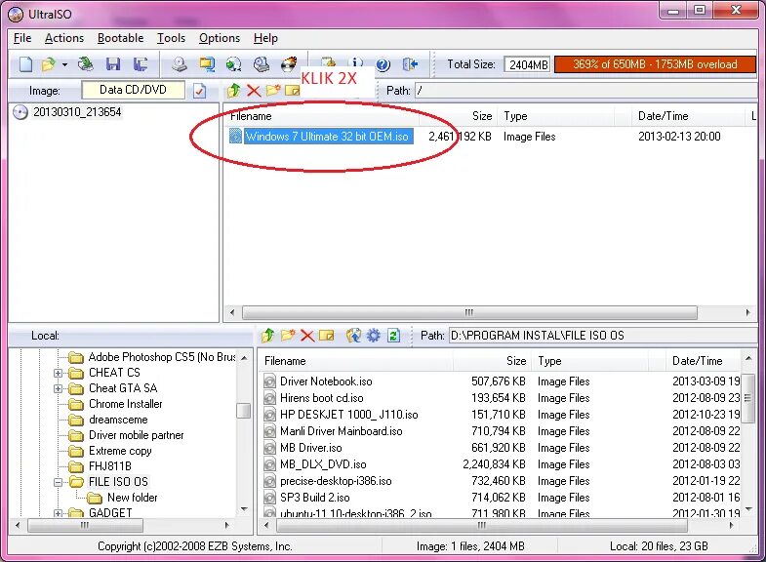Click the Save floppy disk icon
The image size is (766, 562).
click(113, 64)
